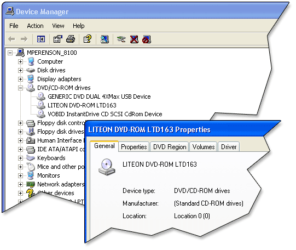Click the Disable device toolbar icon

point(147,39)
